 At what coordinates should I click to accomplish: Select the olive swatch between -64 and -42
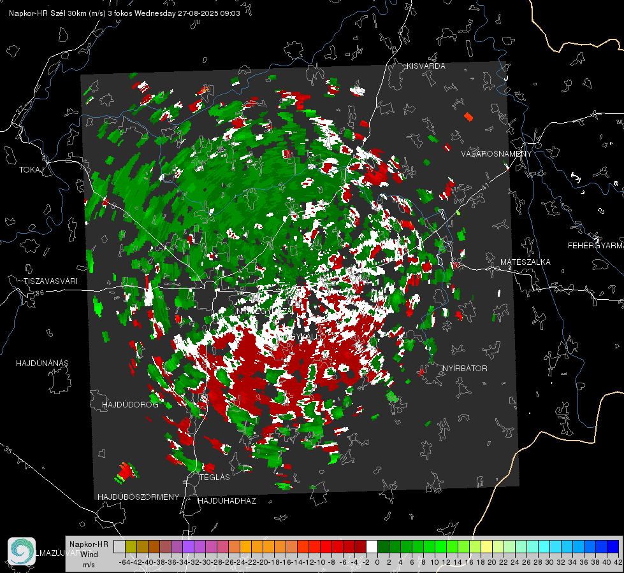(x=131, y=546)
